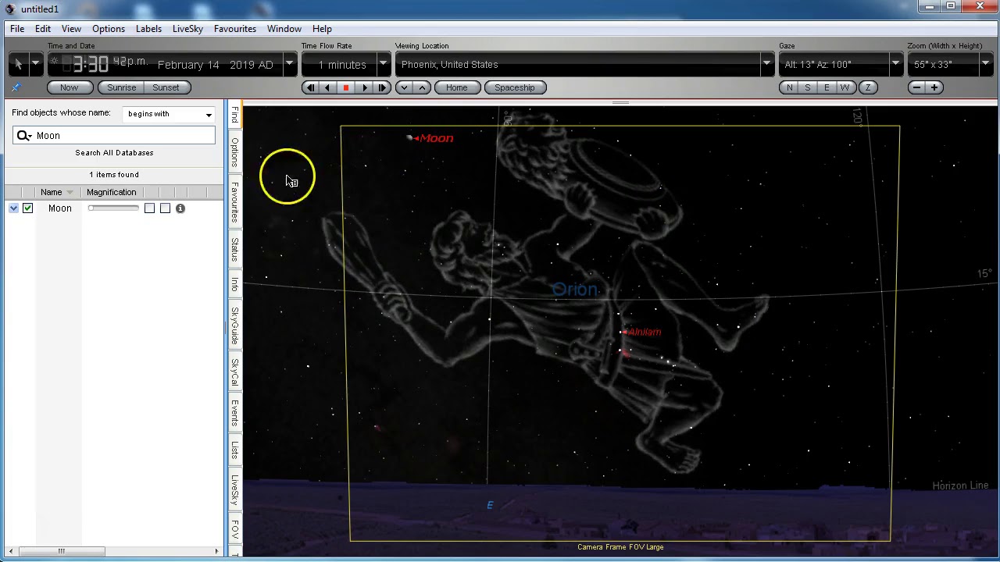Switch to the Events side tab
Viewport: 1000px width, 562px height.
coord(234,414)
